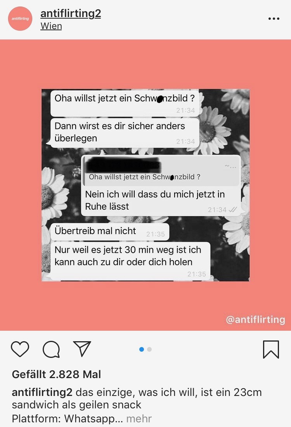This screenshot has height=427, width=291.
Task: Tap 'Nur weil es jetzt 30 min' bubble
Action: tap(130, 261)
